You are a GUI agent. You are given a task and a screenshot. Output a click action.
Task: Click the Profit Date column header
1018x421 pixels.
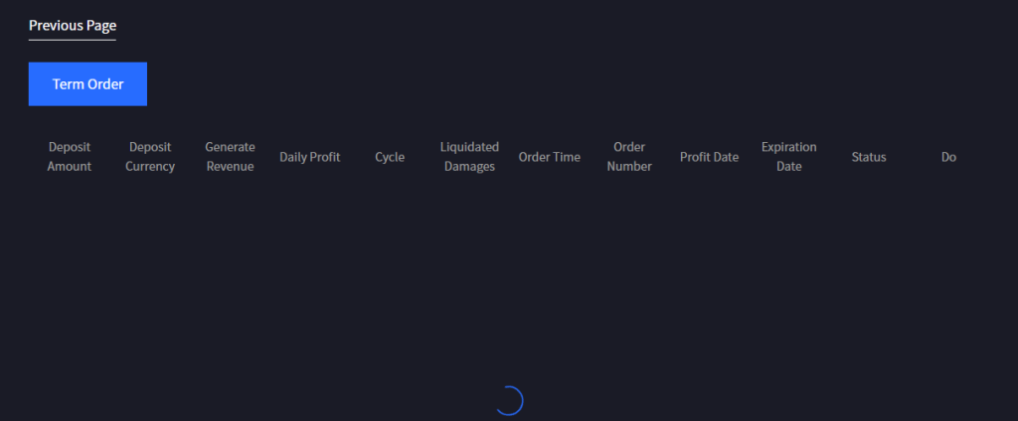click(x=709, y=157)
